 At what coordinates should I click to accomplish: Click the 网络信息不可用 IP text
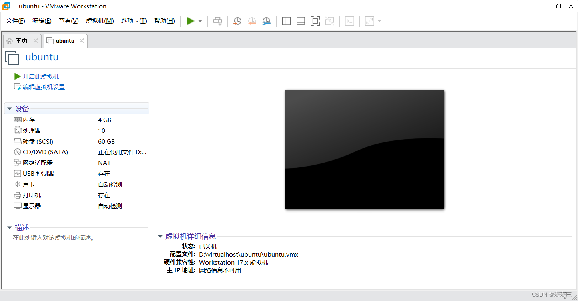click(x=220, y=270)
